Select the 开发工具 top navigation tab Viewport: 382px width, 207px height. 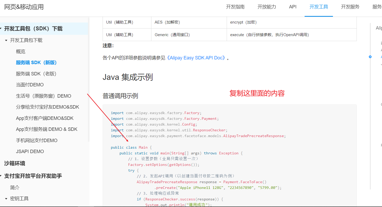click(x=319, y=7)
